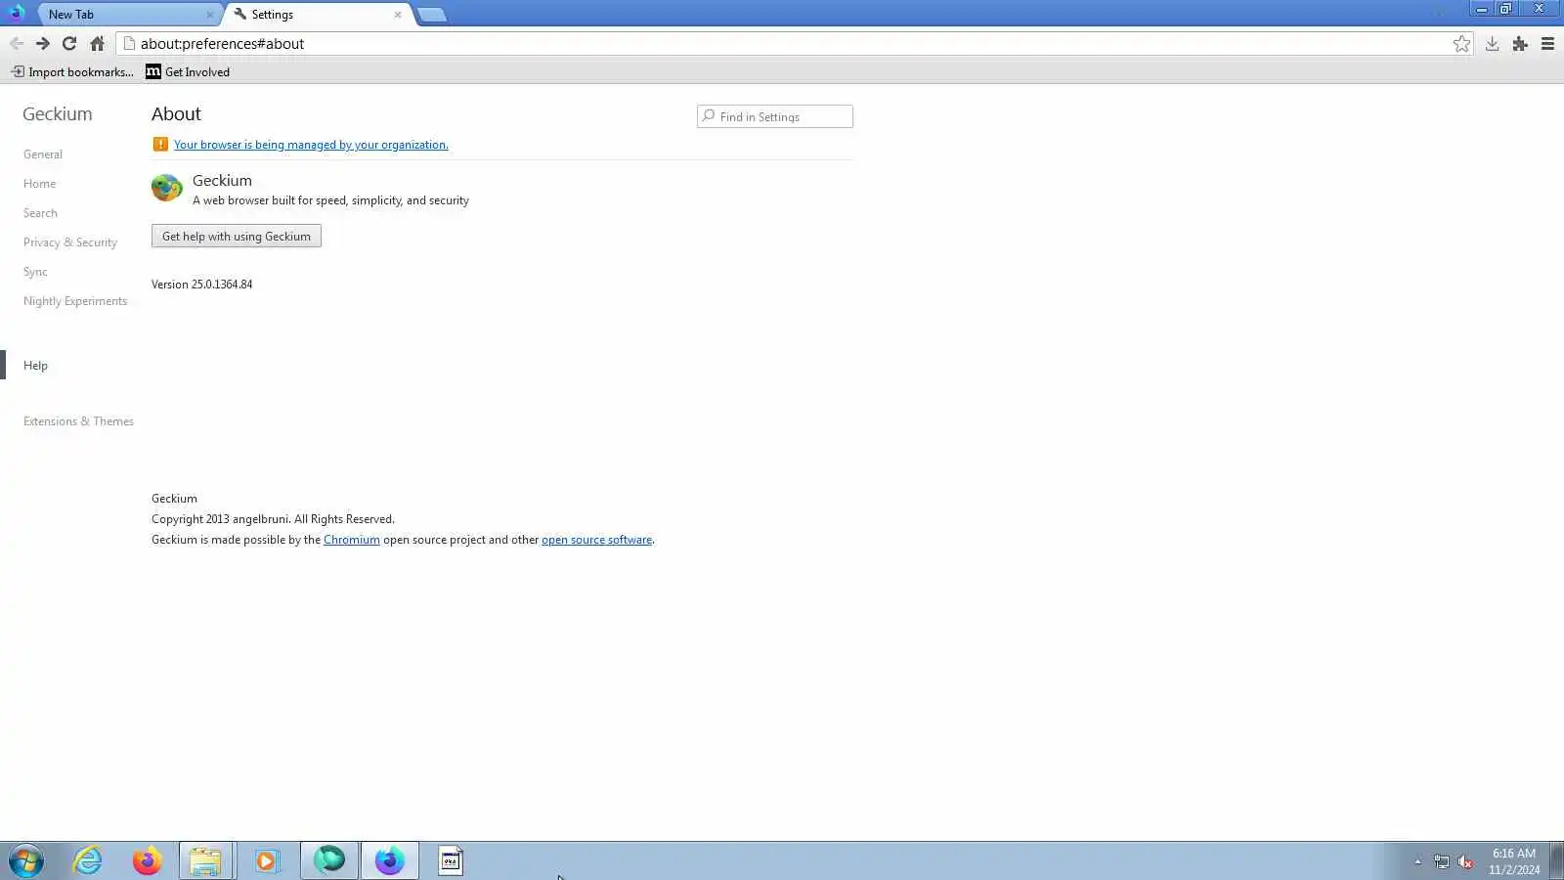Go forward using the forward arrow
The image size is (1564, 880).
42,44
